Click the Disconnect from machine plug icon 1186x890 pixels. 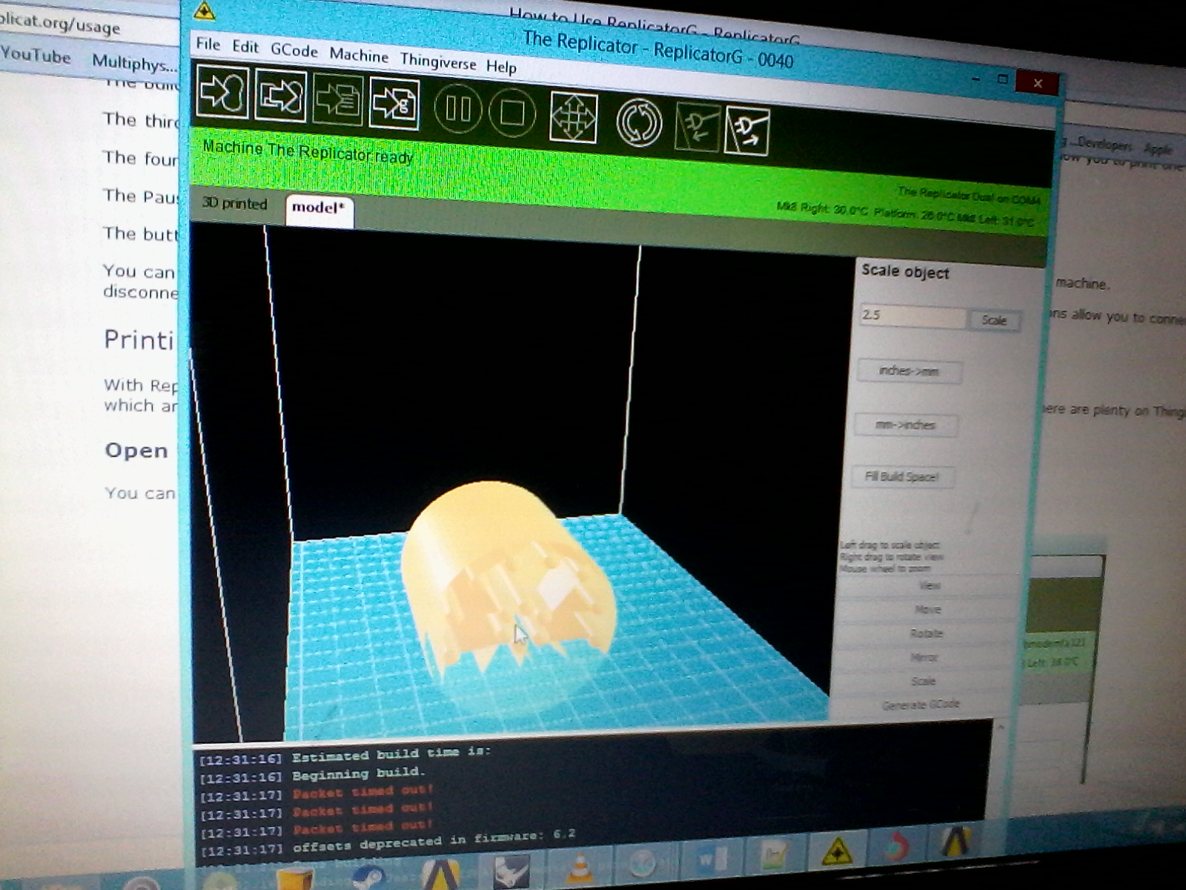pos(747,131)
